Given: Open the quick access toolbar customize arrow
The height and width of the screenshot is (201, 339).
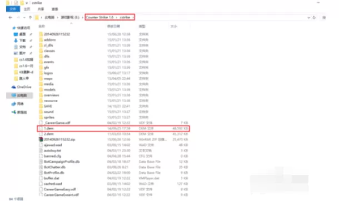Looking at the screenshot, I should coord(27,3).
